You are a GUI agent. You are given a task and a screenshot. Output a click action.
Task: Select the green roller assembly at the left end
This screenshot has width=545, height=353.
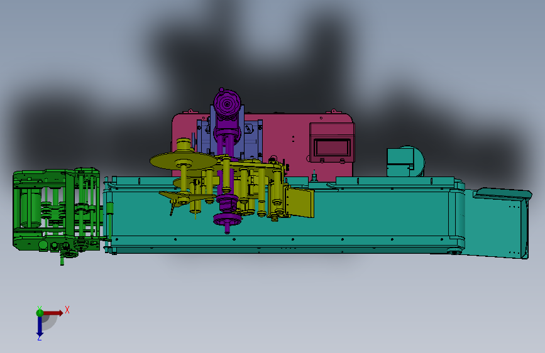click(57, 212)
